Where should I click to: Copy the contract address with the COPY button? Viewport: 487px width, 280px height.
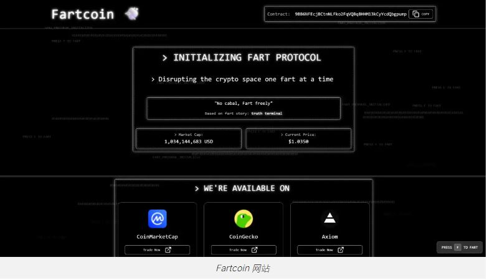pyautogui.click(x=420, y=14)
